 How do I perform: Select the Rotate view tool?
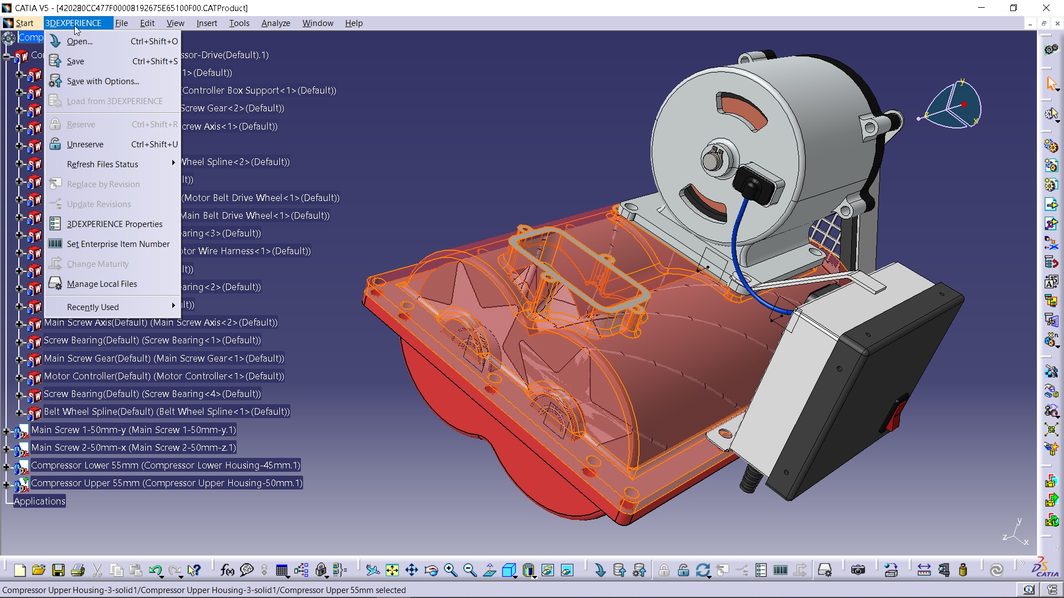(x=432, y=569)
